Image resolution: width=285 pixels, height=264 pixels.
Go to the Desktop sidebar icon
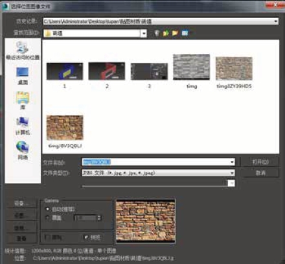tap(23, 76)
